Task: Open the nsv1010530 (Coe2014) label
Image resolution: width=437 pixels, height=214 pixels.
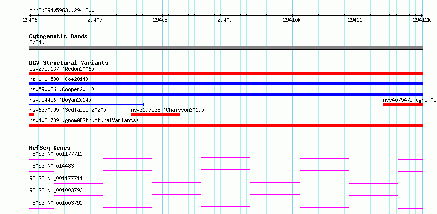Action: coord(59,79)
